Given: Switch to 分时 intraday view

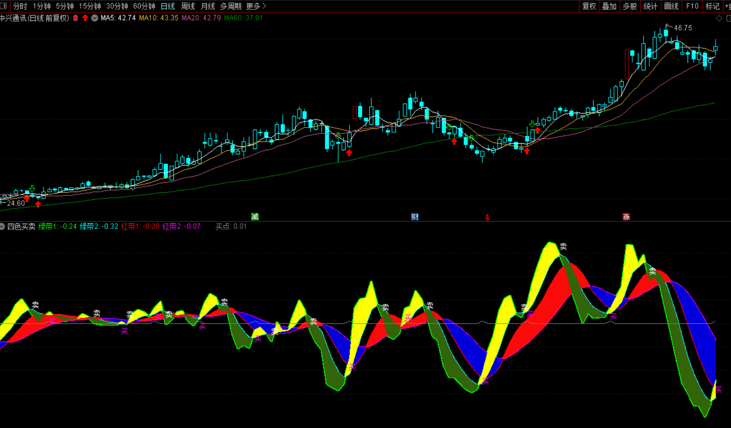Looking at the screenshot, I should point(20,6).
